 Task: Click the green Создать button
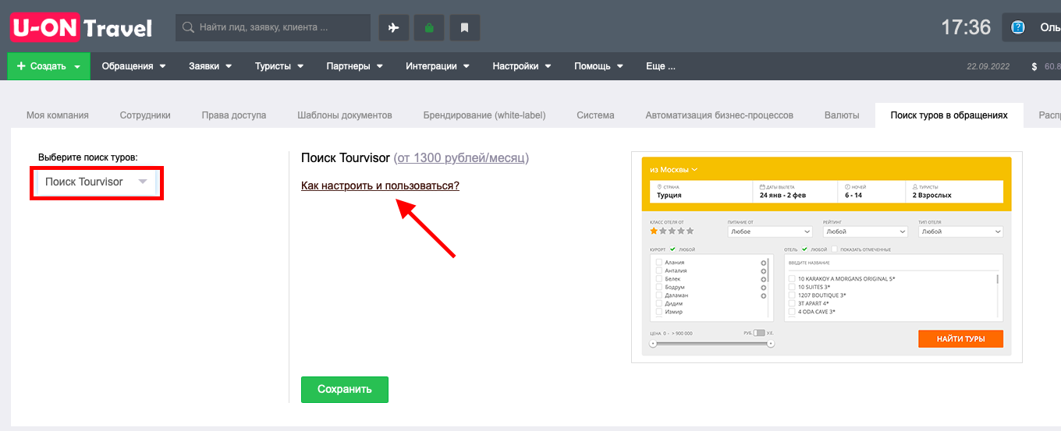click(x=49, y=66)
